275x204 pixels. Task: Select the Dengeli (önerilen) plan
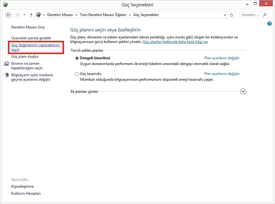coord(77,58)
